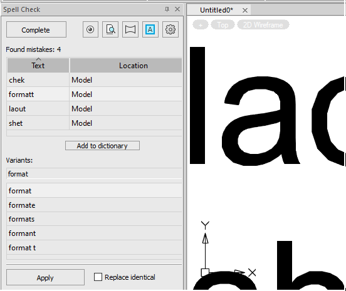Toggle the highlighted letter A icon
This screenshot has height=291, width=346.
click(x=150, y=29)
